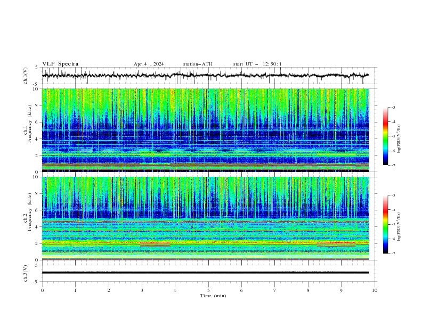The width and height of the screenshot is (422, 326).
Task: Click the "1" tick on the Time axis
Action: [75, 290]
